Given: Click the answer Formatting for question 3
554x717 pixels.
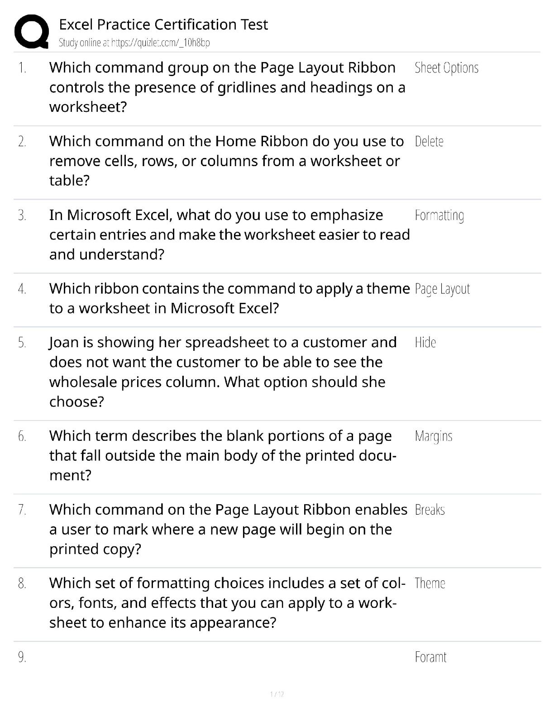Looking at the screenshot, I should click(439, 215).
